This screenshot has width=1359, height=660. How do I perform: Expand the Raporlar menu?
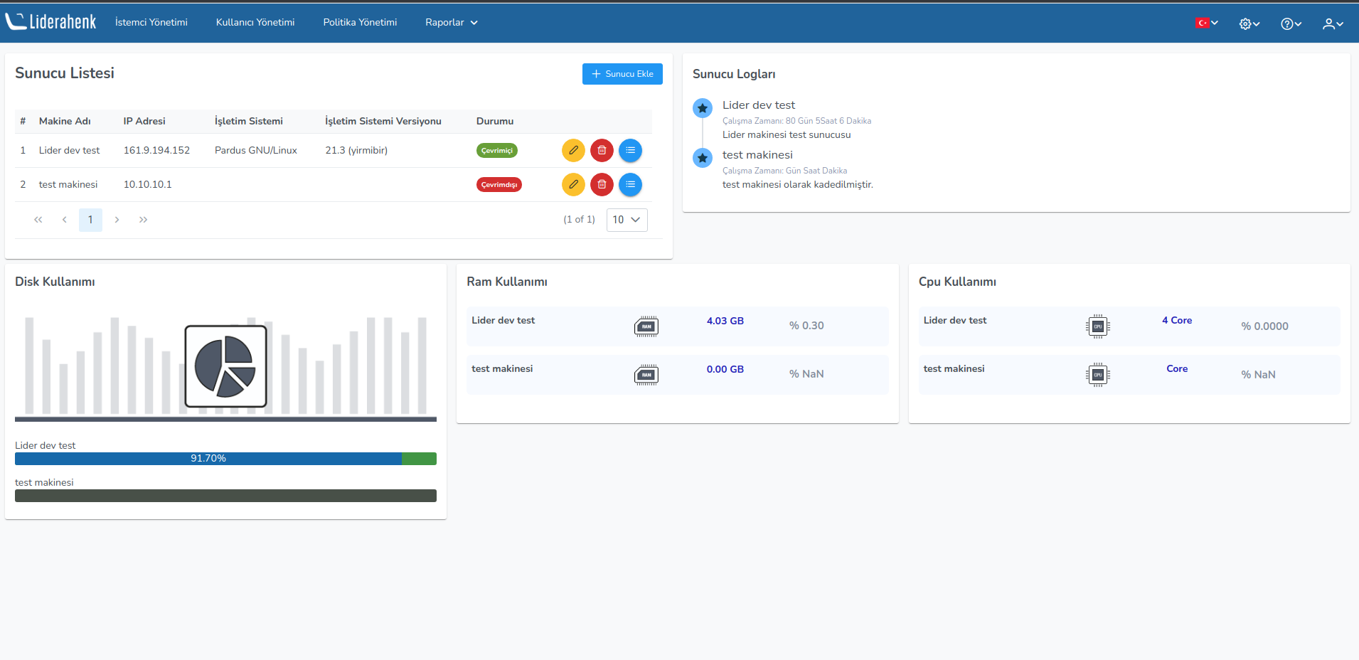point(451,22)
